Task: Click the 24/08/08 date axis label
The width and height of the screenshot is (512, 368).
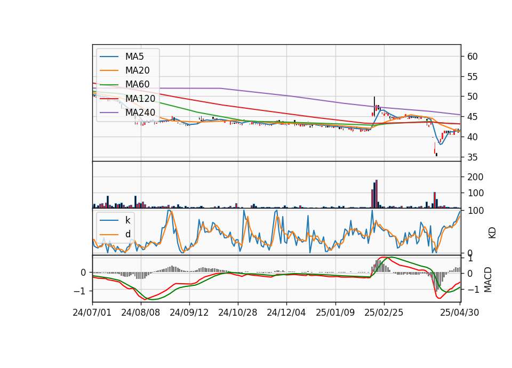Action: pyautogui.click(x=141, y=313)
